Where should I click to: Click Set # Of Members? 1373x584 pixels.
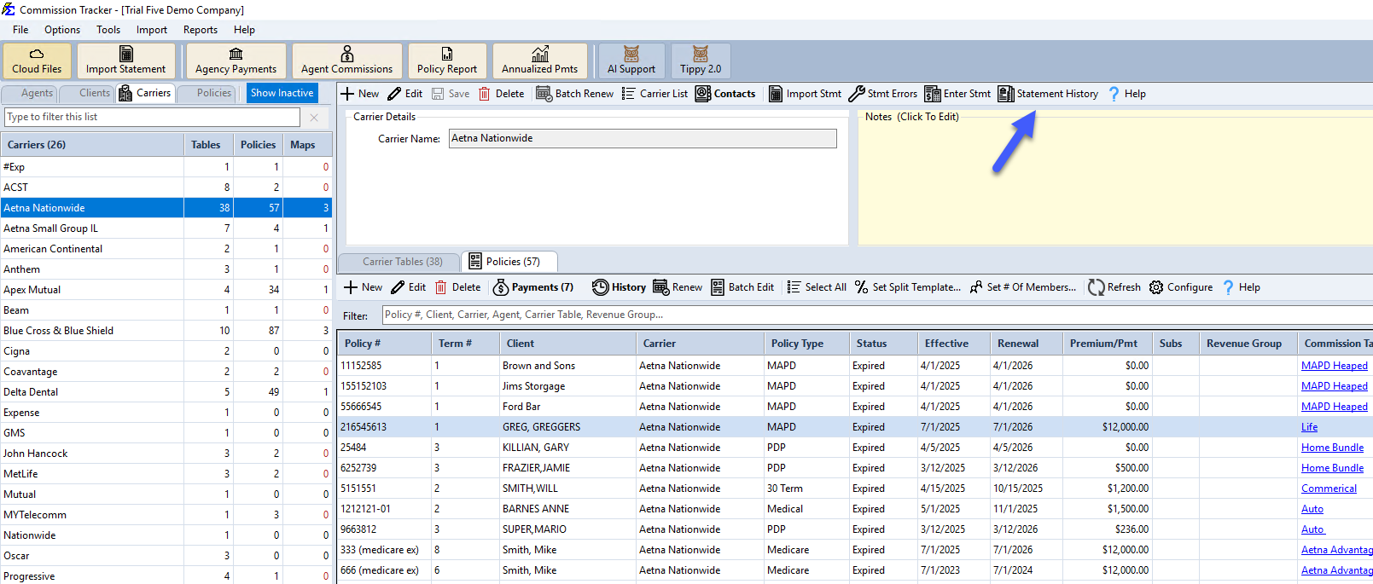pos(1023,287)
